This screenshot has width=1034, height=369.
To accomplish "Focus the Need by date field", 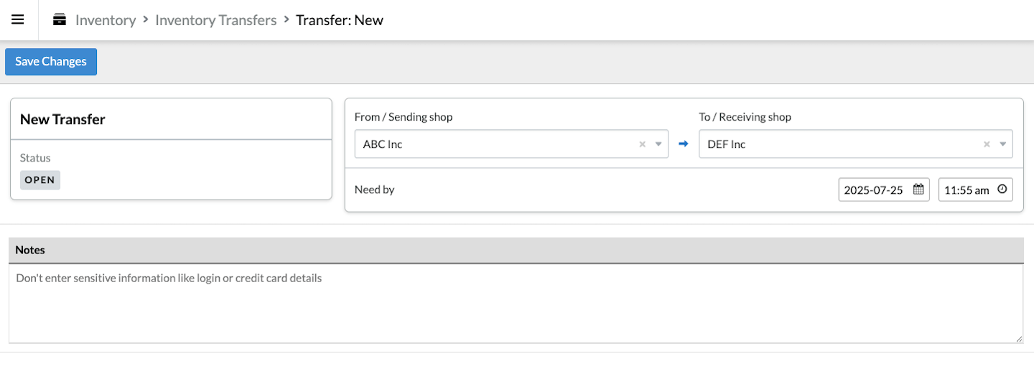I will coord(874,190).
